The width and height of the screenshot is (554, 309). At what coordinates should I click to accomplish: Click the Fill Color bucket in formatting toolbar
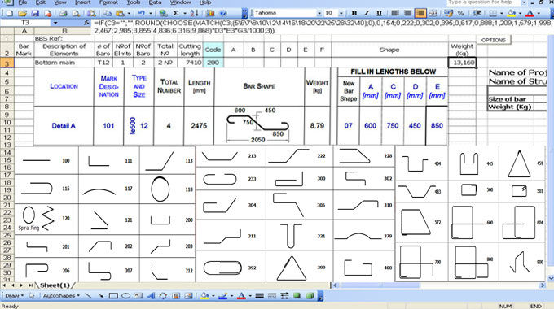(x=512, y=13)
